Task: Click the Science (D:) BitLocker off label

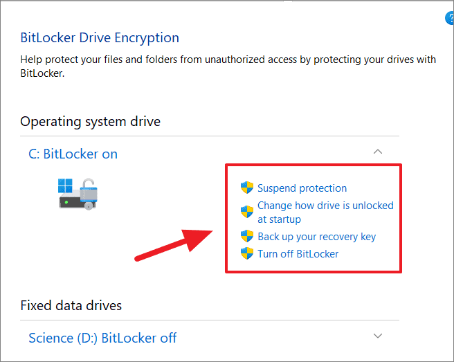Action: pos(102,338)
